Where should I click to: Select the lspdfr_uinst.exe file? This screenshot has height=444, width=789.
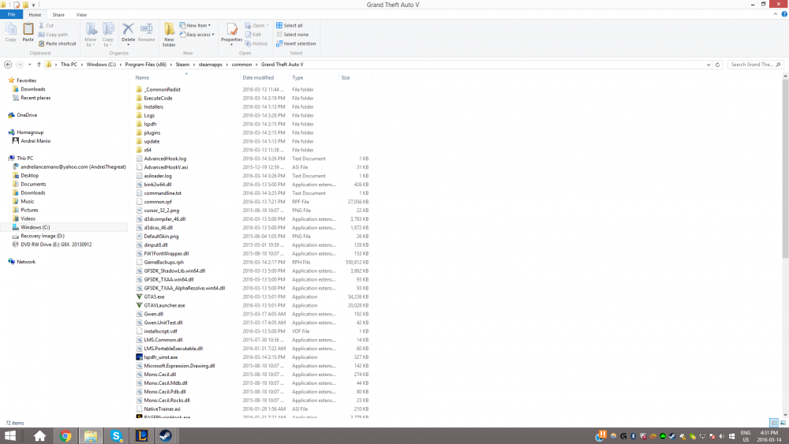click(160, 357)
